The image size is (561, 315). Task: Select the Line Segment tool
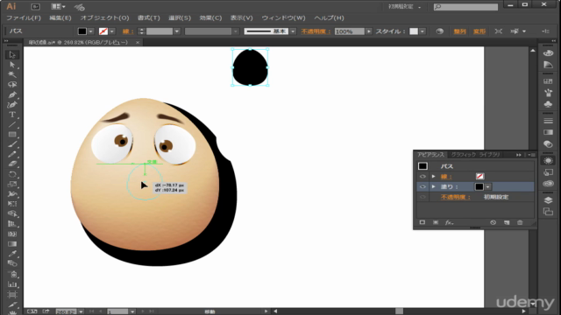pos(12,124)
